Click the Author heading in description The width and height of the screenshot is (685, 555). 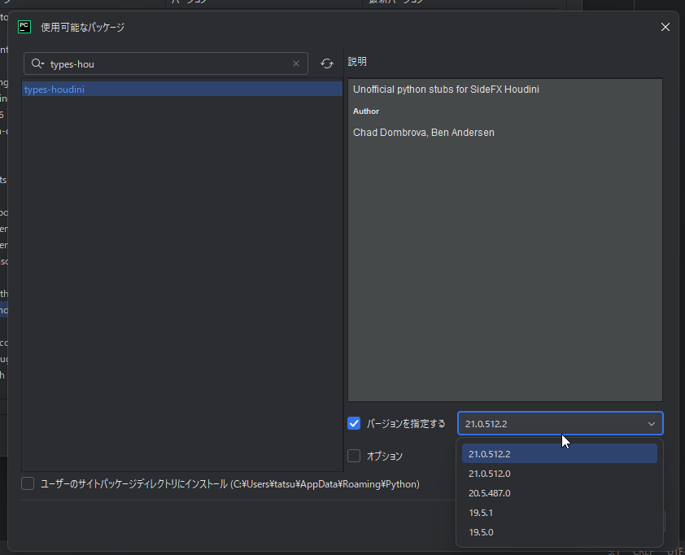tap(366, 111)
